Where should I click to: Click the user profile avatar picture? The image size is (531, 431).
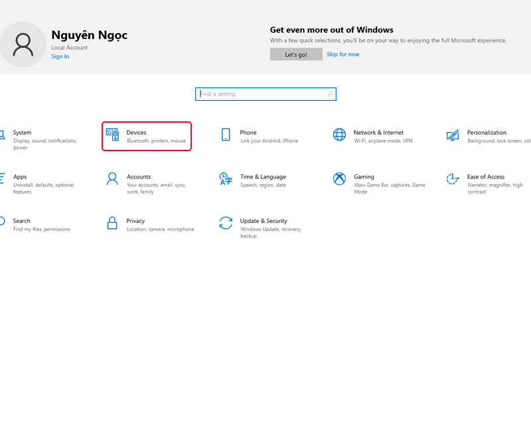coord(23,44)
